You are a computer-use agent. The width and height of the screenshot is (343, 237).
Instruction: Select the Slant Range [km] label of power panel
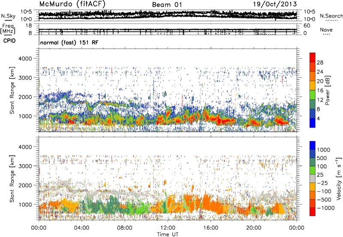click(12, 90)
